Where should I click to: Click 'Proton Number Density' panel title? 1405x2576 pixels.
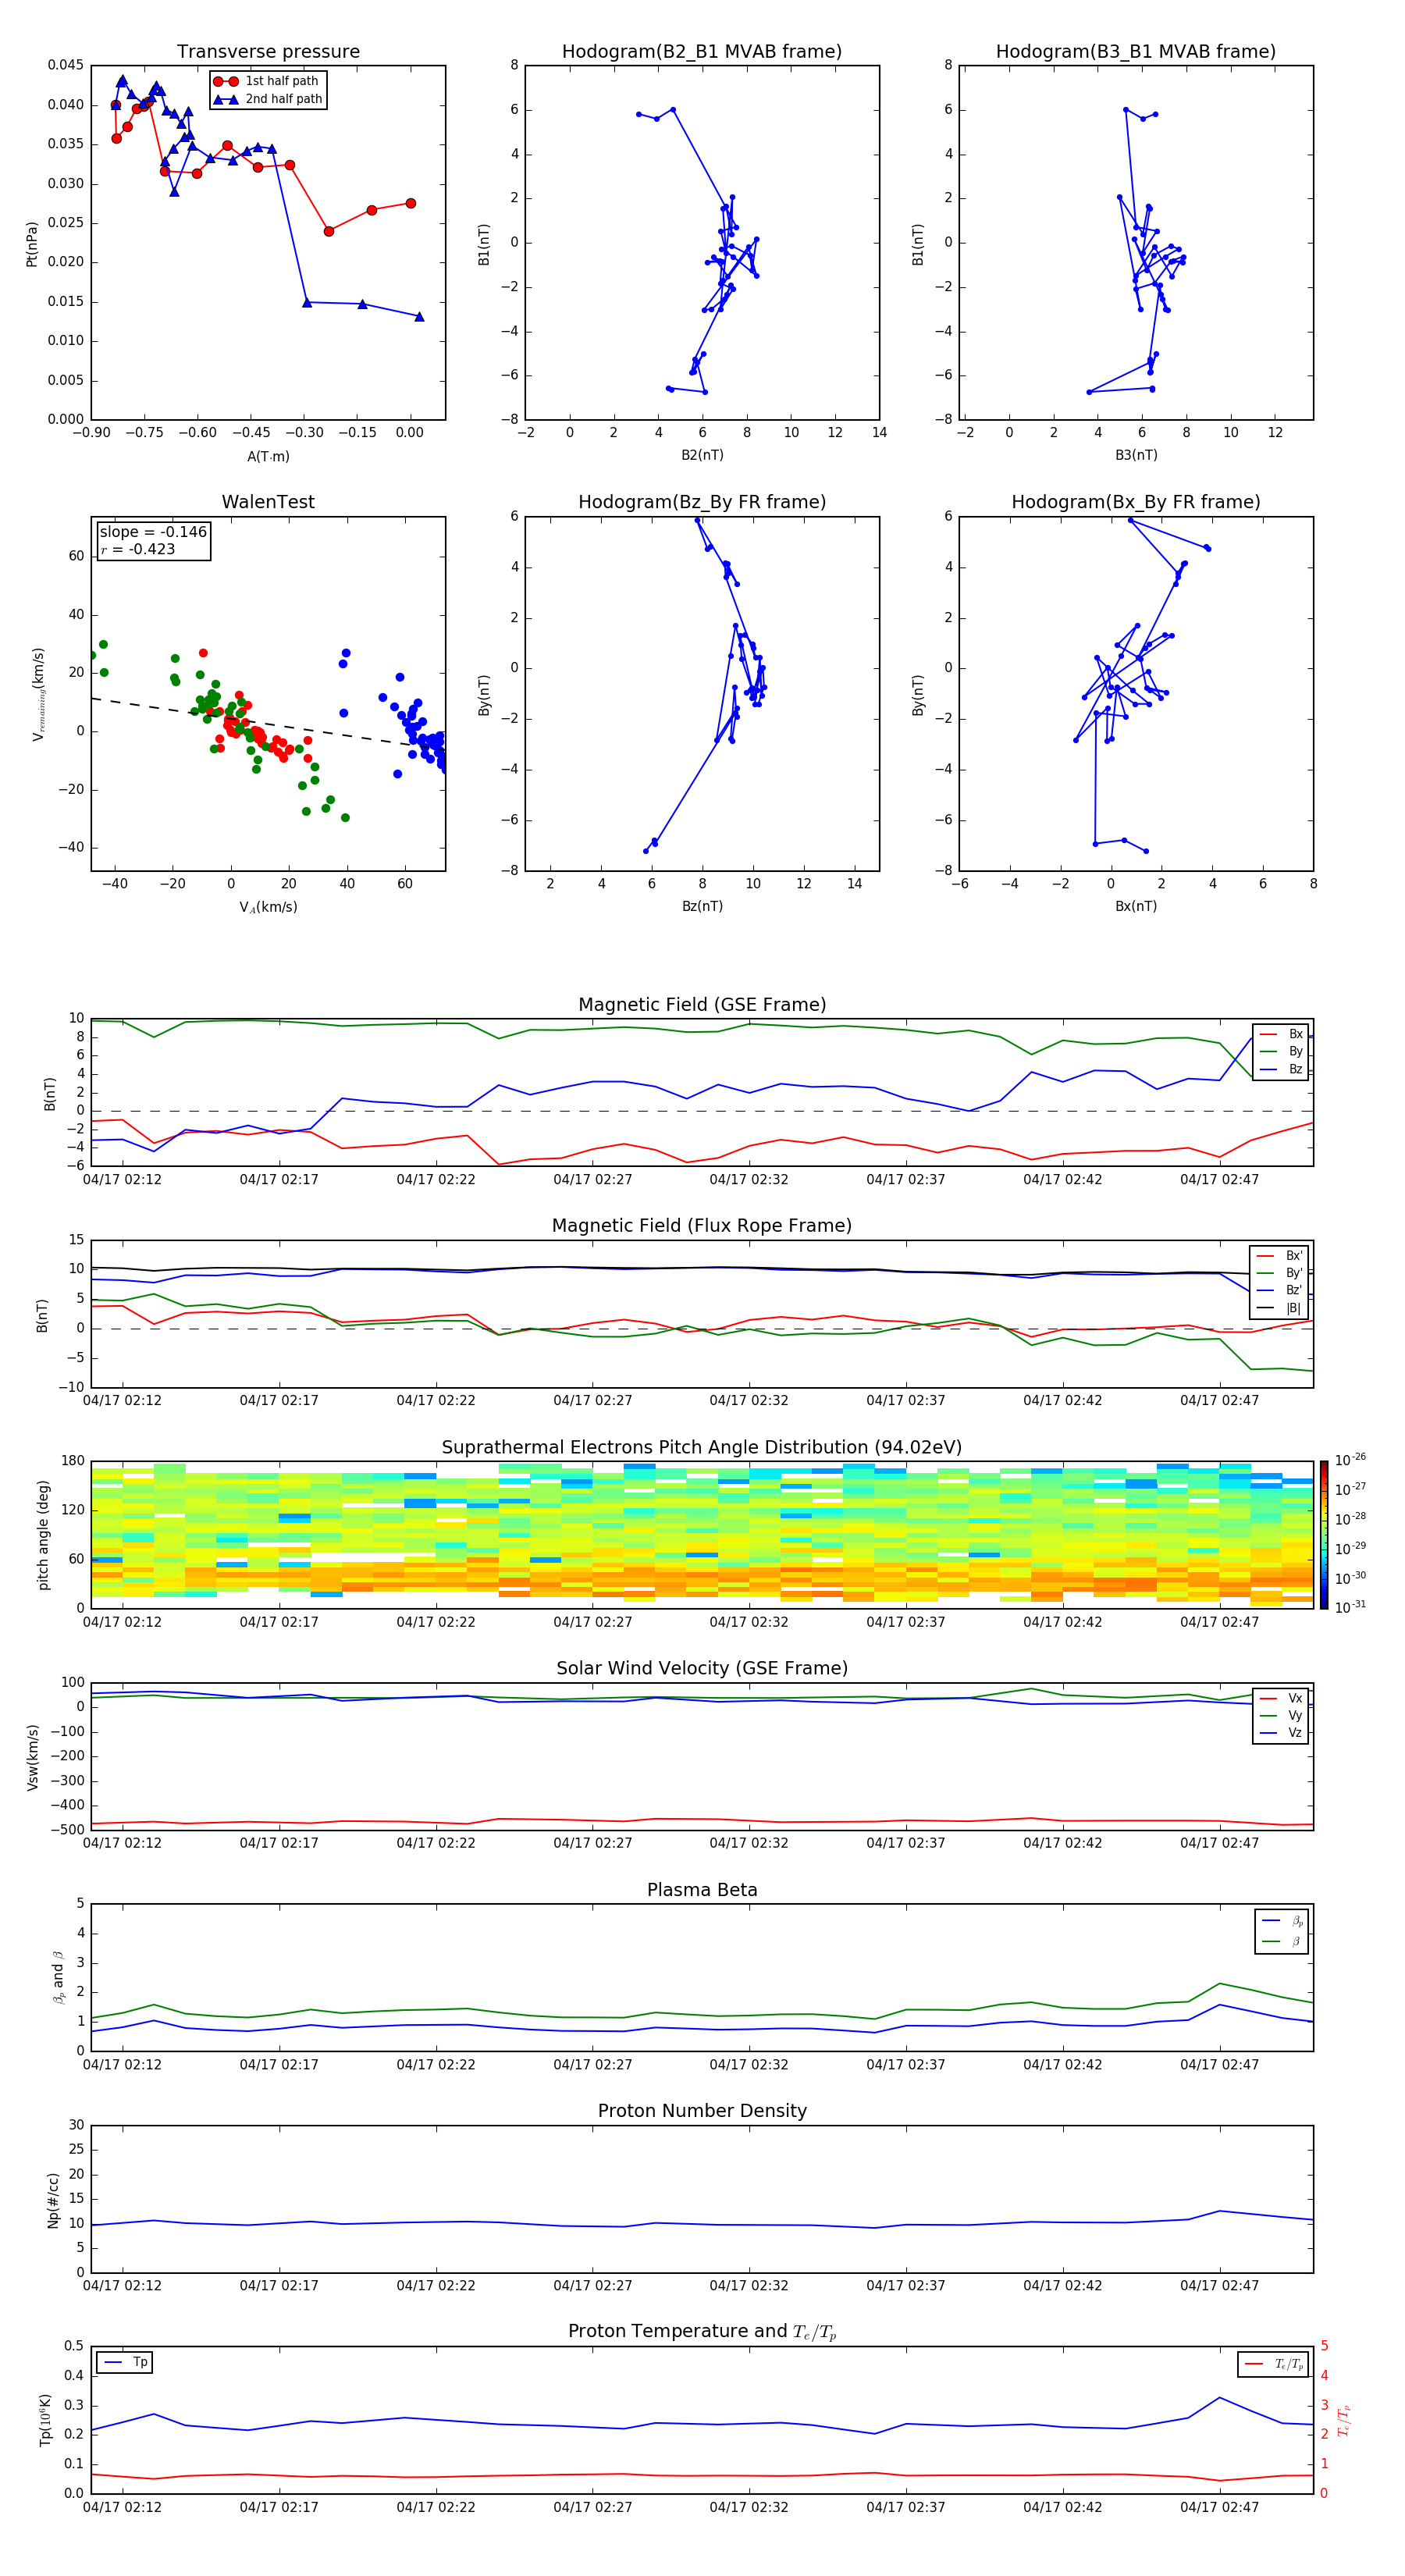tap(702, 2111)
